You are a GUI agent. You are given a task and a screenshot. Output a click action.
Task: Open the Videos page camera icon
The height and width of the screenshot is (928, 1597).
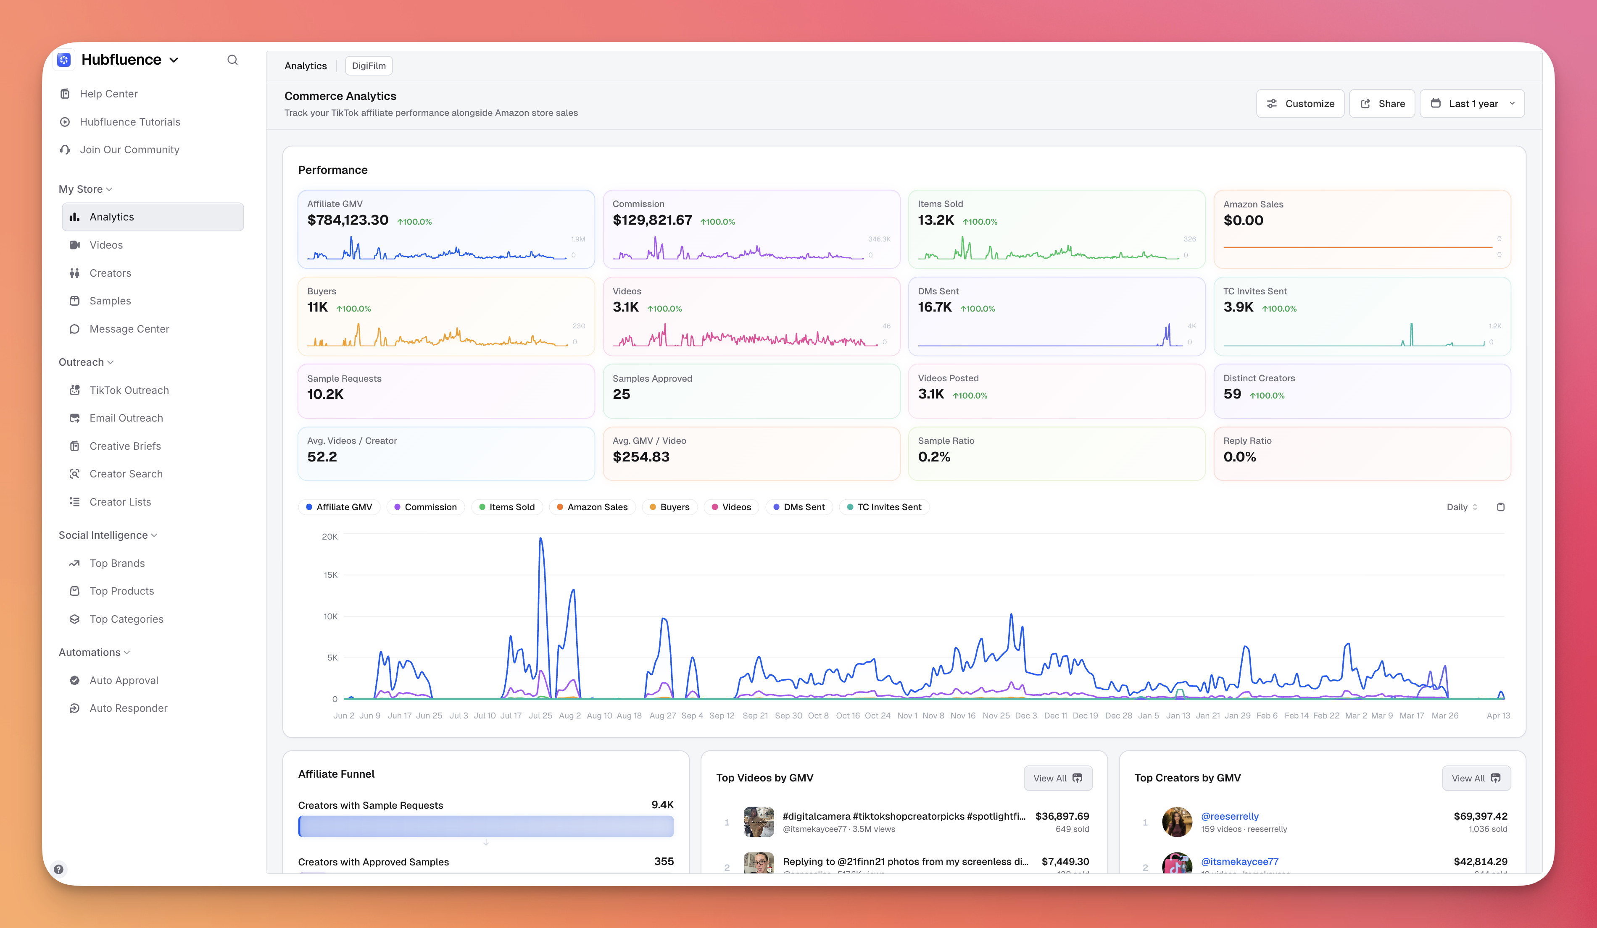click(x=75, y=245)
